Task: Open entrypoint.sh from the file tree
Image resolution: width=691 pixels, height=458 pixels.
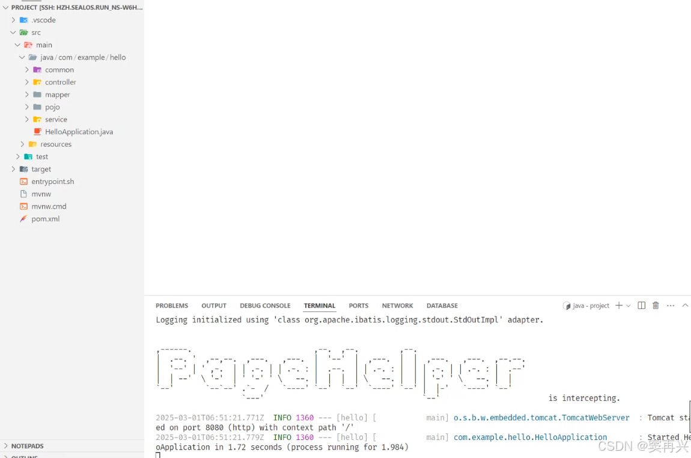Action: pos(53,181)
